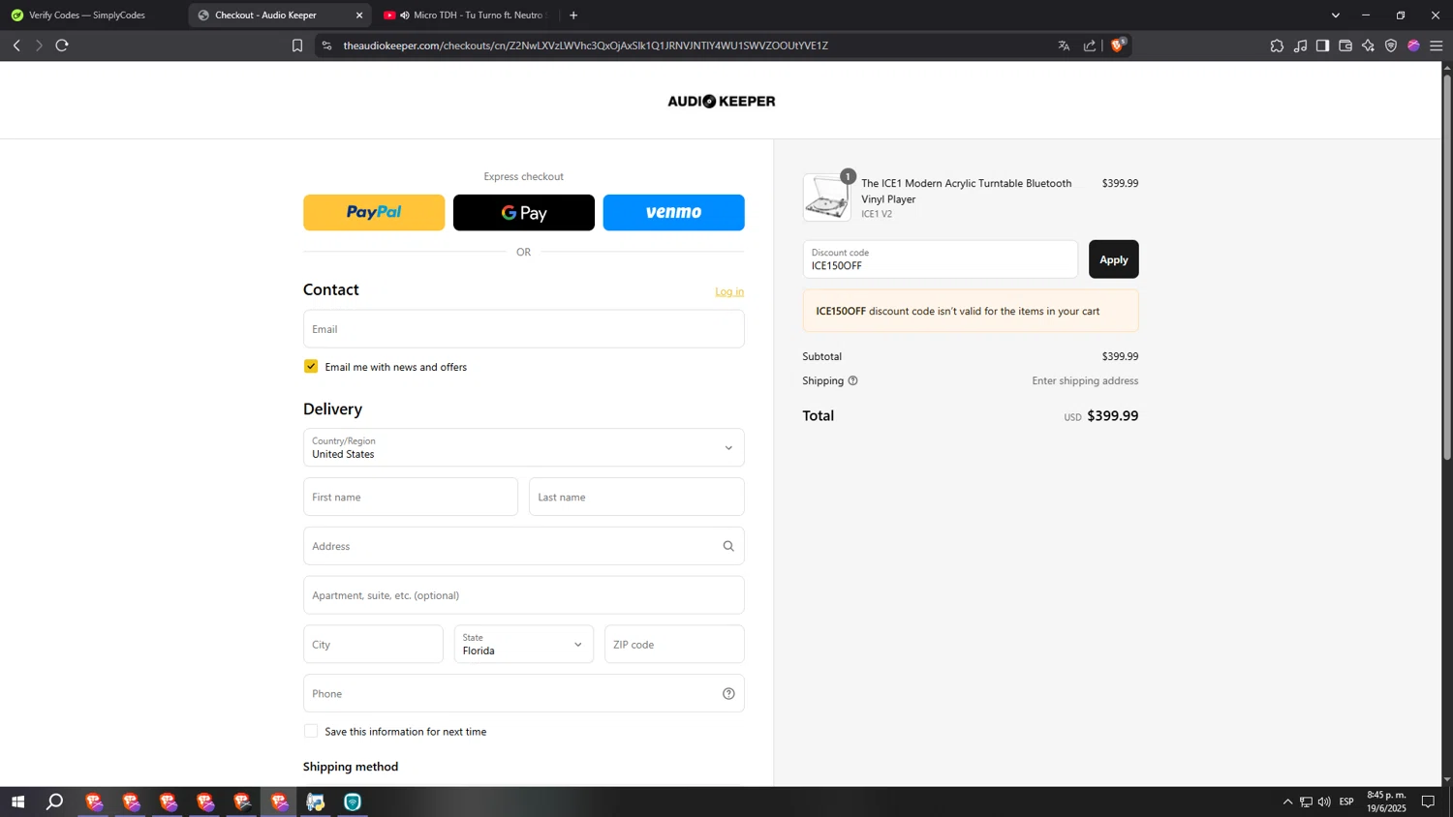The image size is (1453, 817).
Task: Close the Checkout - Audio Keeper tab
Action: [x=359, y=15]
